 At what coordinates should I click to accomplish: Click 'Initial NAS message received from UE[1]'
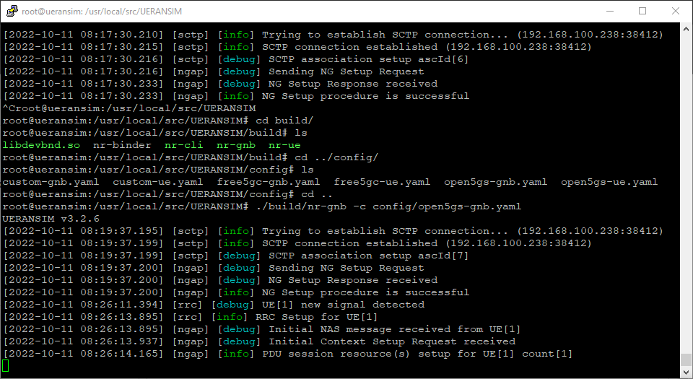[395, 329]
